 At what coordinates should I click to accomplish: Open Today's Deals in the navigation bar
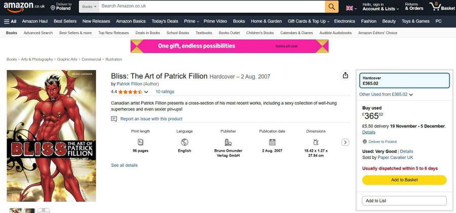(165, 21)
